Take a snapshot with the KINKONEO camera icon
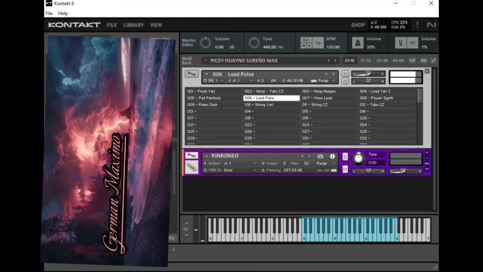The width and height of the screenshot is (483, 272). click(x=320, y=156)
